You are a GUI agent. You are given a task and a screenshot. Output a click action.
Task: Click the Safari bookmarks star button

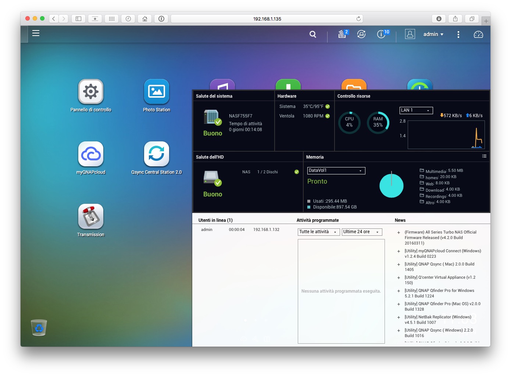95,19
